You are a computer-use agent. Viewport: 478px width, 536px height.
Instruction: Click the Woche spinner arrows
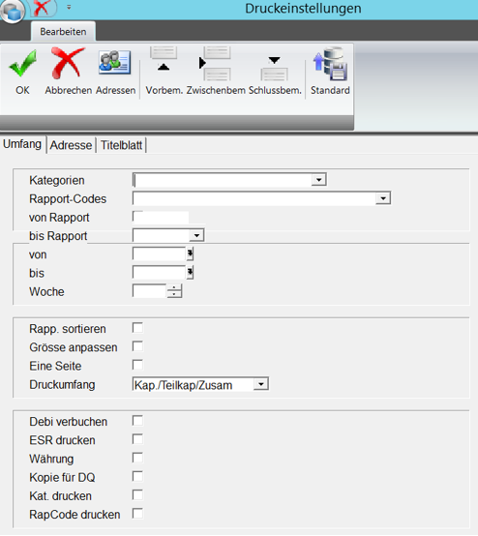174,291
